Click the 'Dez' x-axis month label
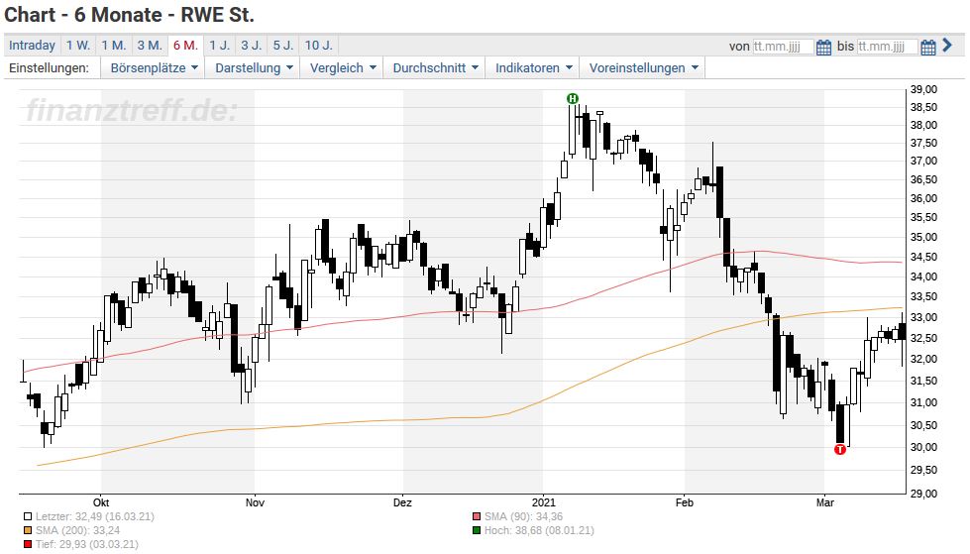 (402, 502)
